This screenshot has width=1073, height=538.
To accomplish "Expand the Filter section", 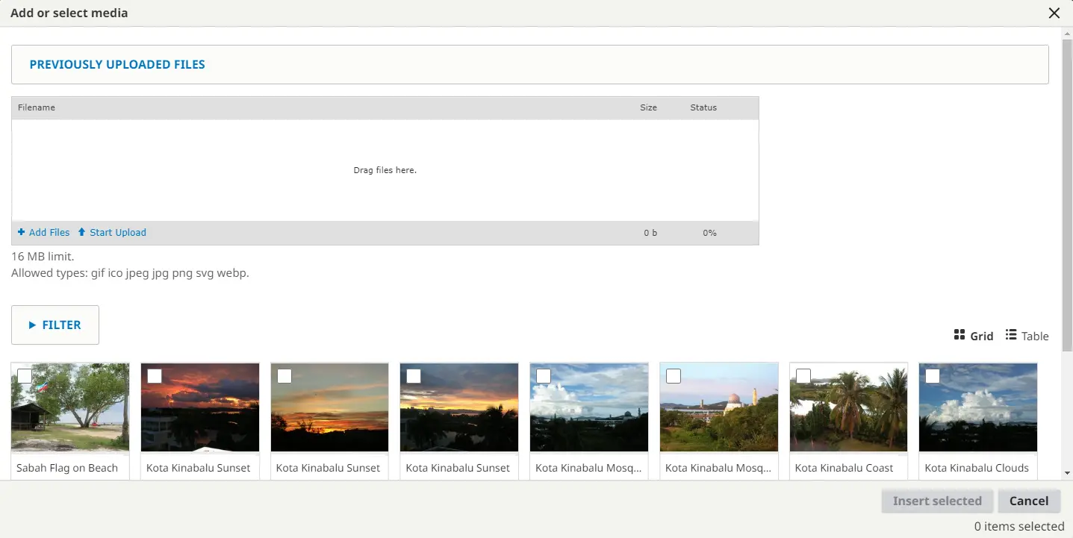I will pyautogui.click(x=55, y=325).
